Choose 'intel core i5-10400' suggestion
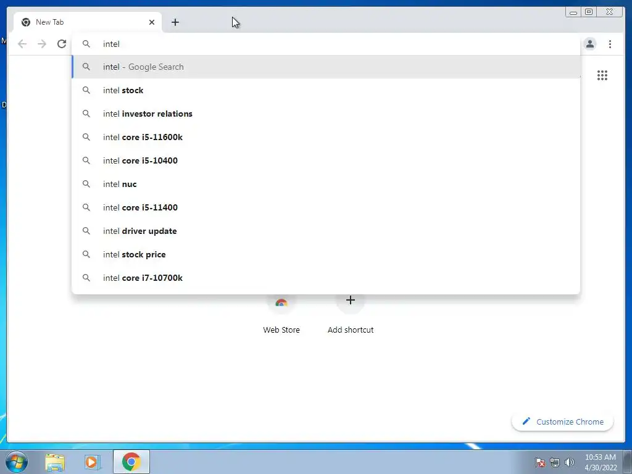The image size is (632, 474). (326, 160)
